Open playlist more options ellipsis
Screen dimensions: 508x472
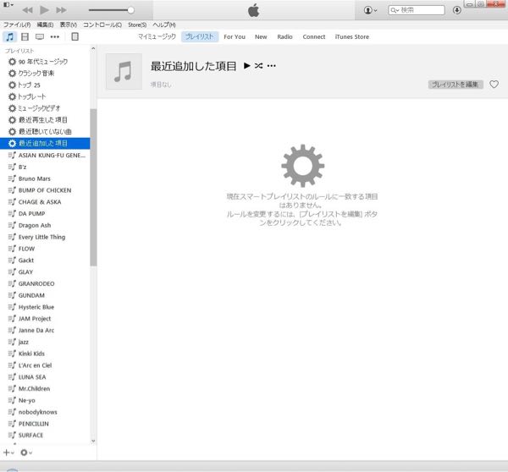click(272, 66)
